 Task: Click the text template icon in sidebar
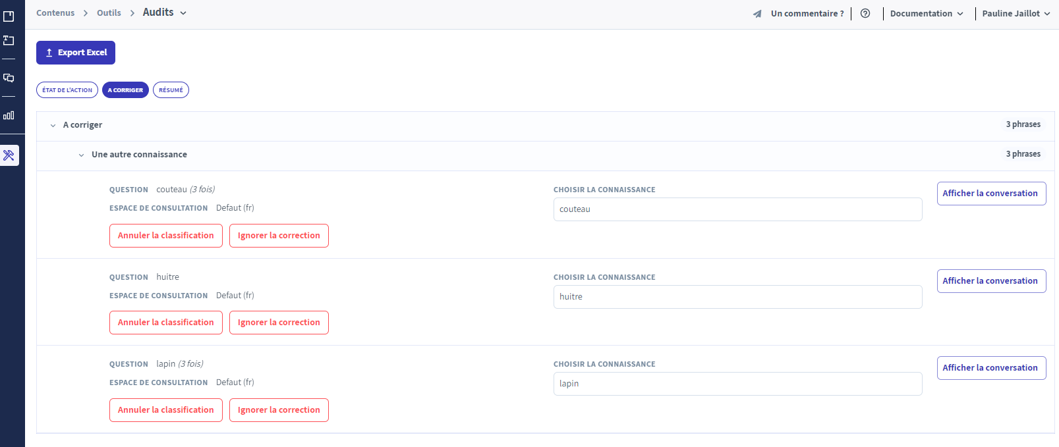coord(9,40)
